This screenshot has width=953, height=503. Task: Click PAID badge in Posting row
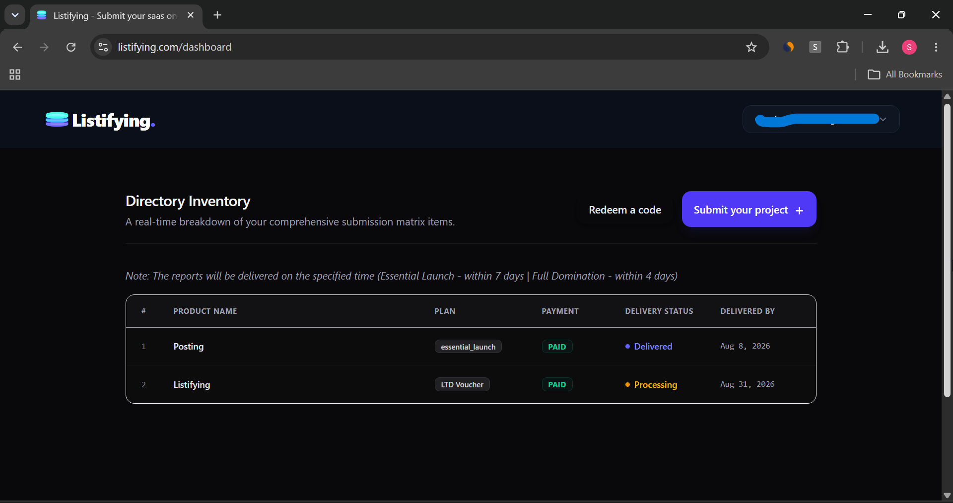click(557, 347)
